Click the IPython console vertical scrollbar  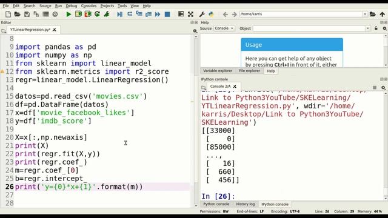click(386, 145)
